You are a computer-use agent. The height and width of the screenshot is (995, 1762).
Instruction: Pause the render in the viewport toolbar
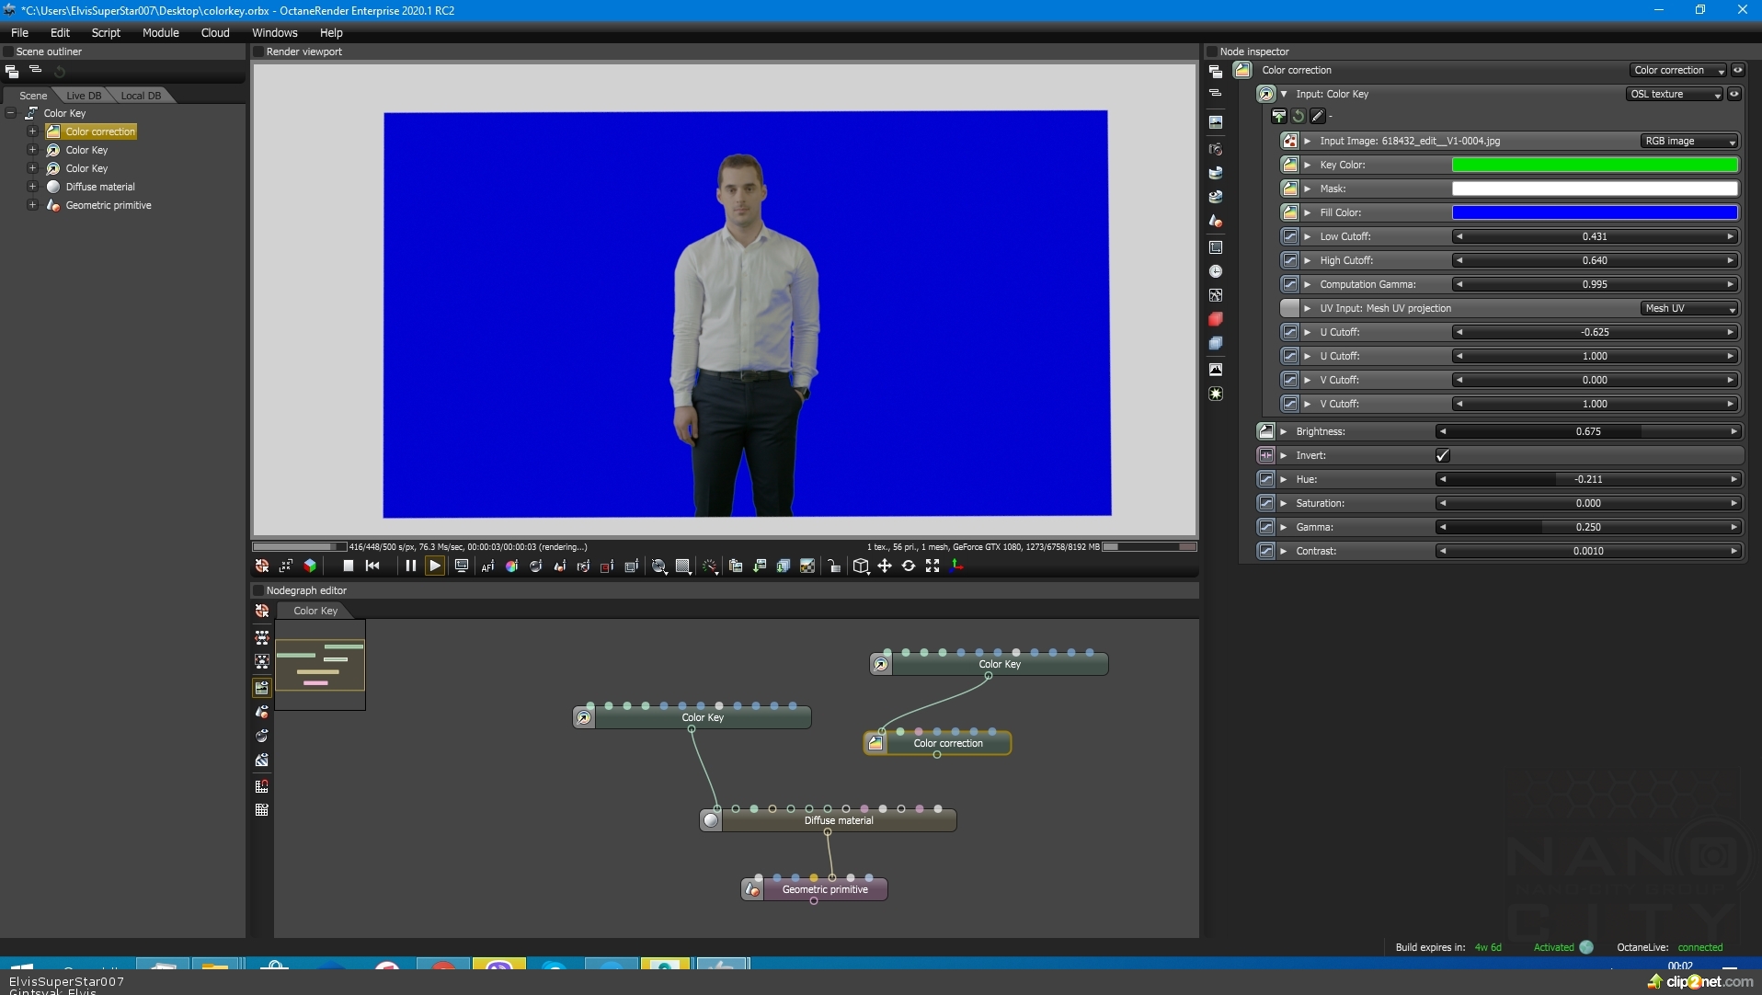click(410, 566)
